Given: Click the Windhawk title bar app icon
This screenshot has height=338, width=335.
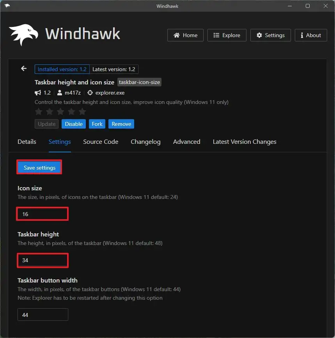Looking at the screenshot, I should pos(7,5).
